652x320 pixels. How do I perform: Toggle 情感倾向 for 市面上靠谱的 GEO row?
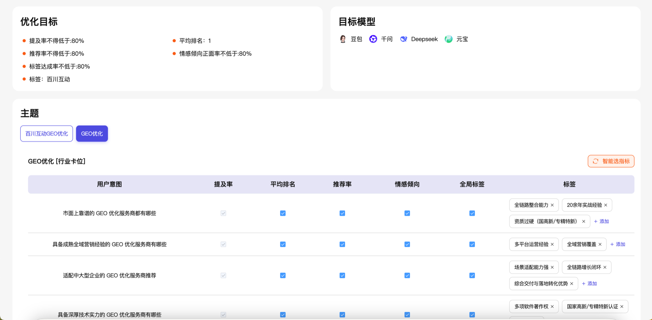coord(407,213)
